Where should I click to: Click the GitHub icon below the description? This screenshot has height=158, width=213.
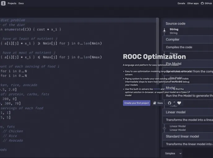[170, 103]
